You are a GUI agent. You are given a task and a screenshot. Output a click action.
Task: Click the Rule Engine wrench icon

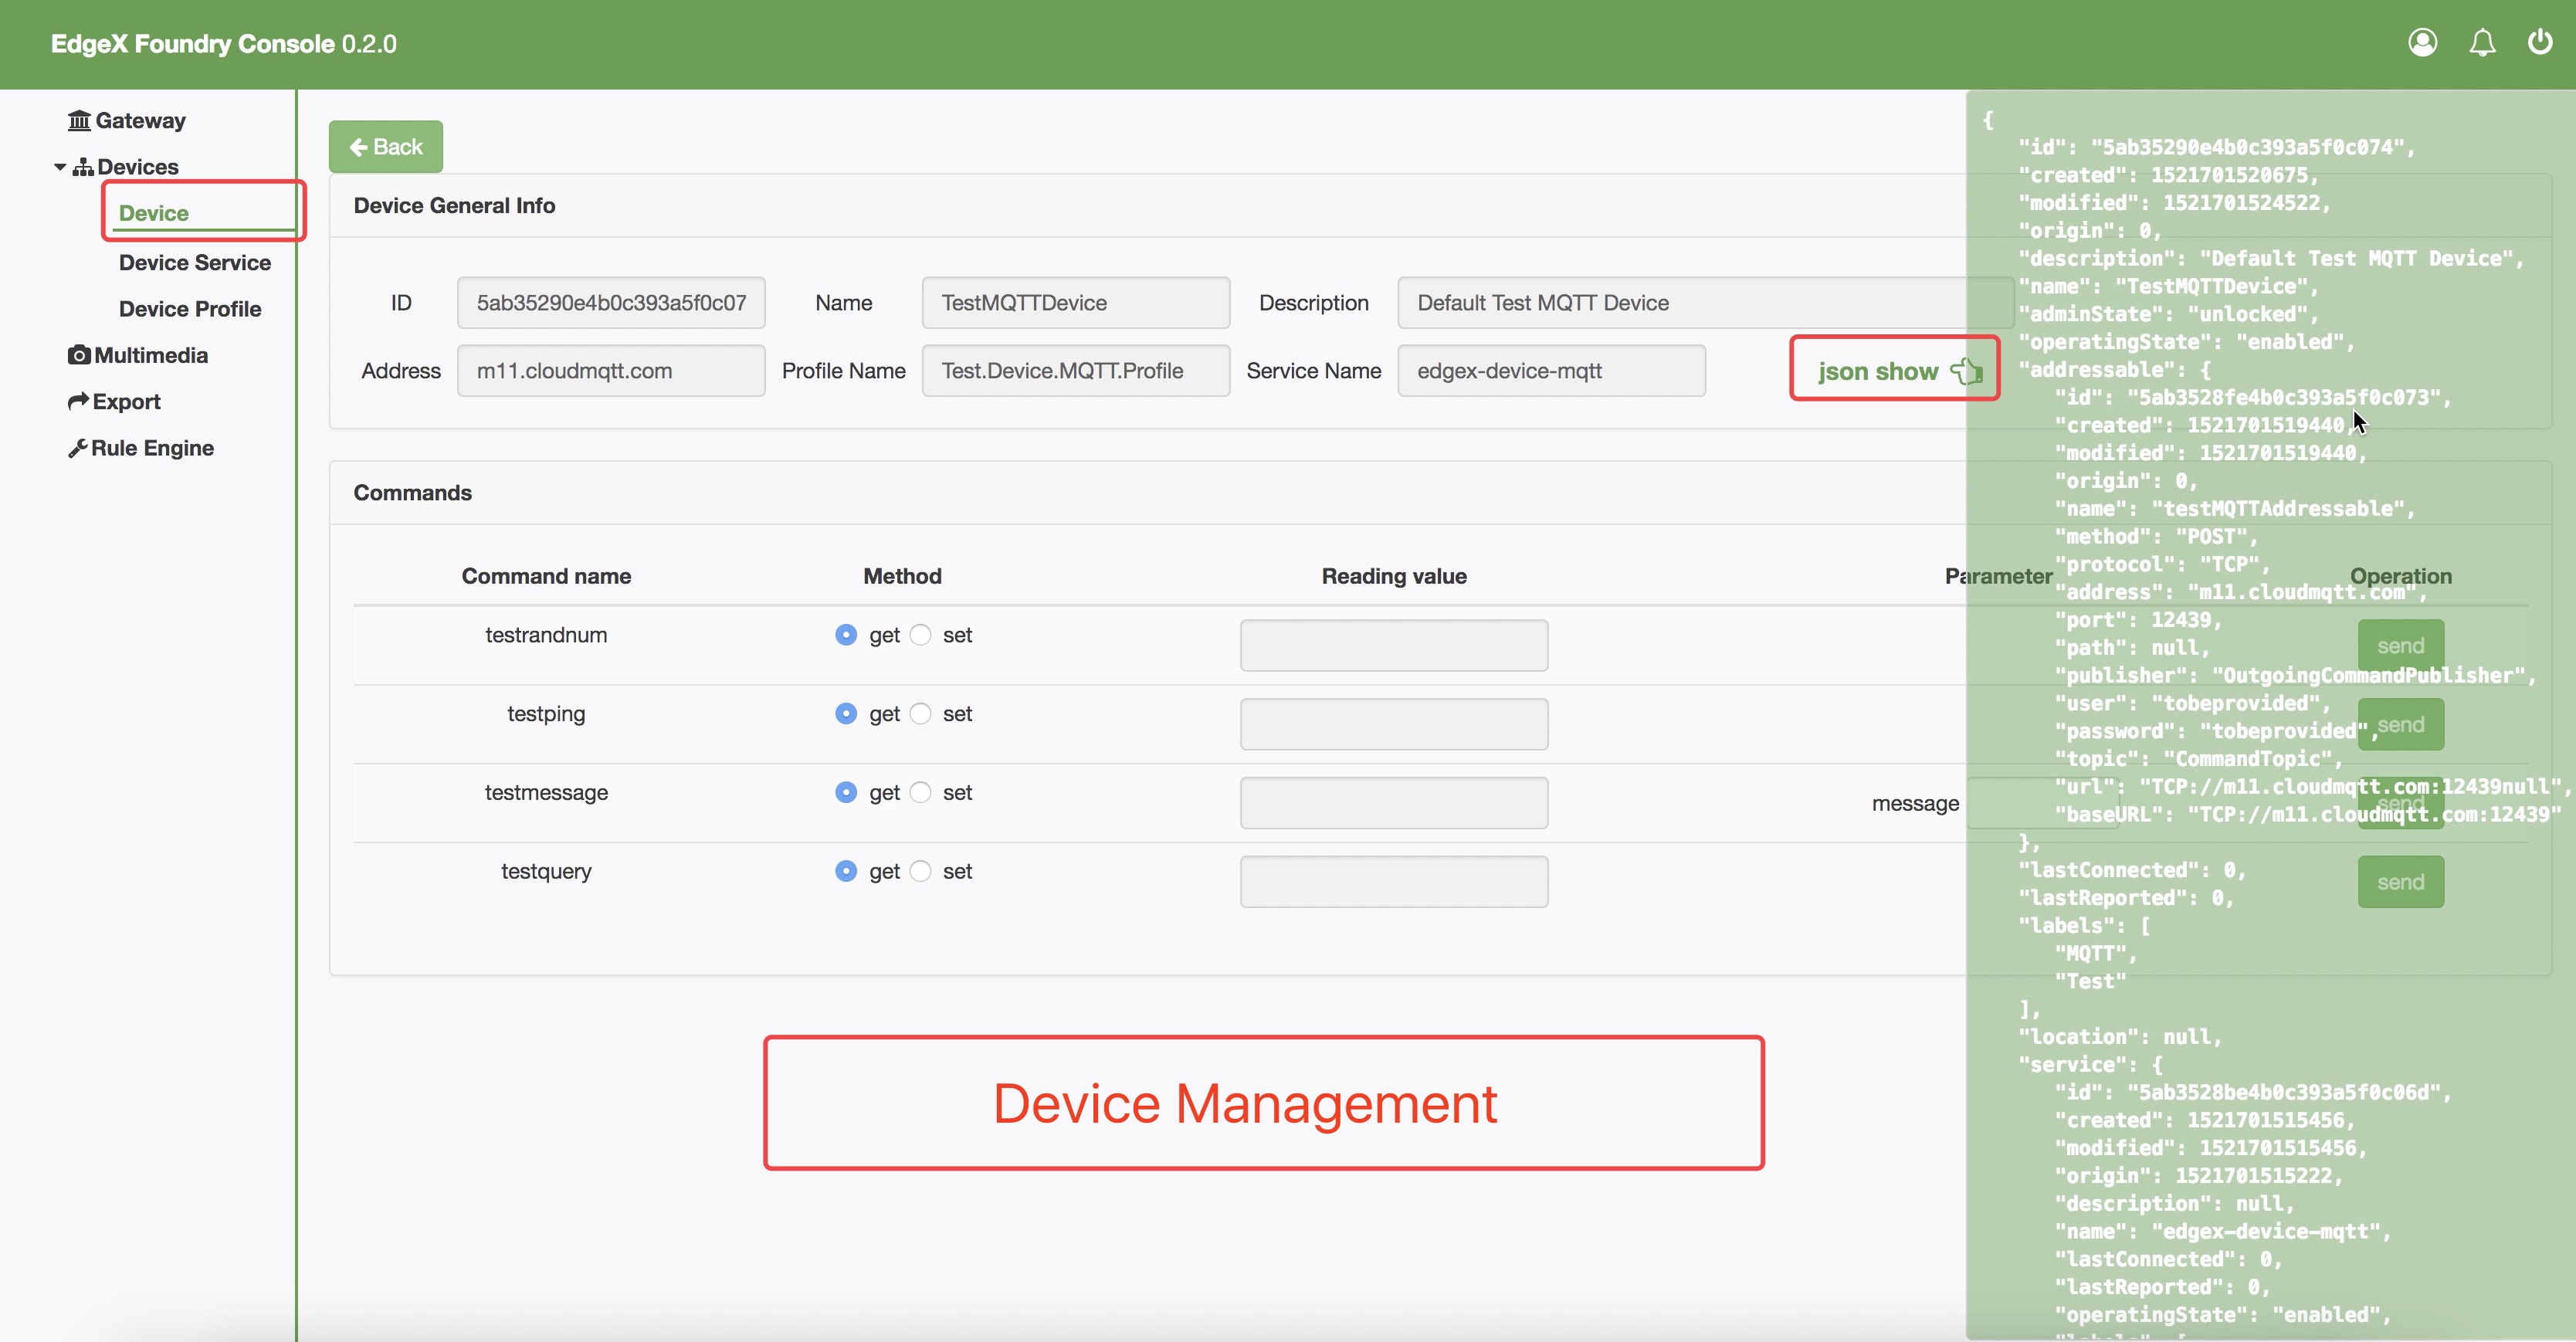pos(78,448)
